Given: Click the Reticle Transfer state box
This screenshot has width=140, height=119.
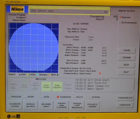Looking at the screenshot, I should 24,86.
